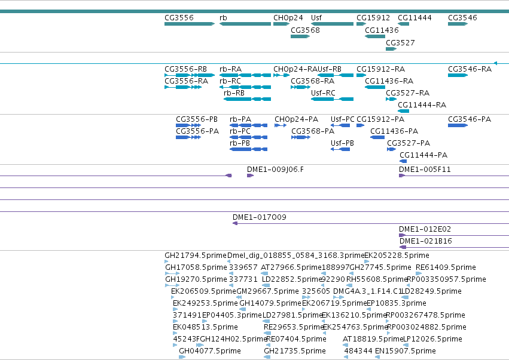This screenshot has width=509, height=360.
Task: Select the CHOp24 gene glyph
Action: click(x=282, y=24)
